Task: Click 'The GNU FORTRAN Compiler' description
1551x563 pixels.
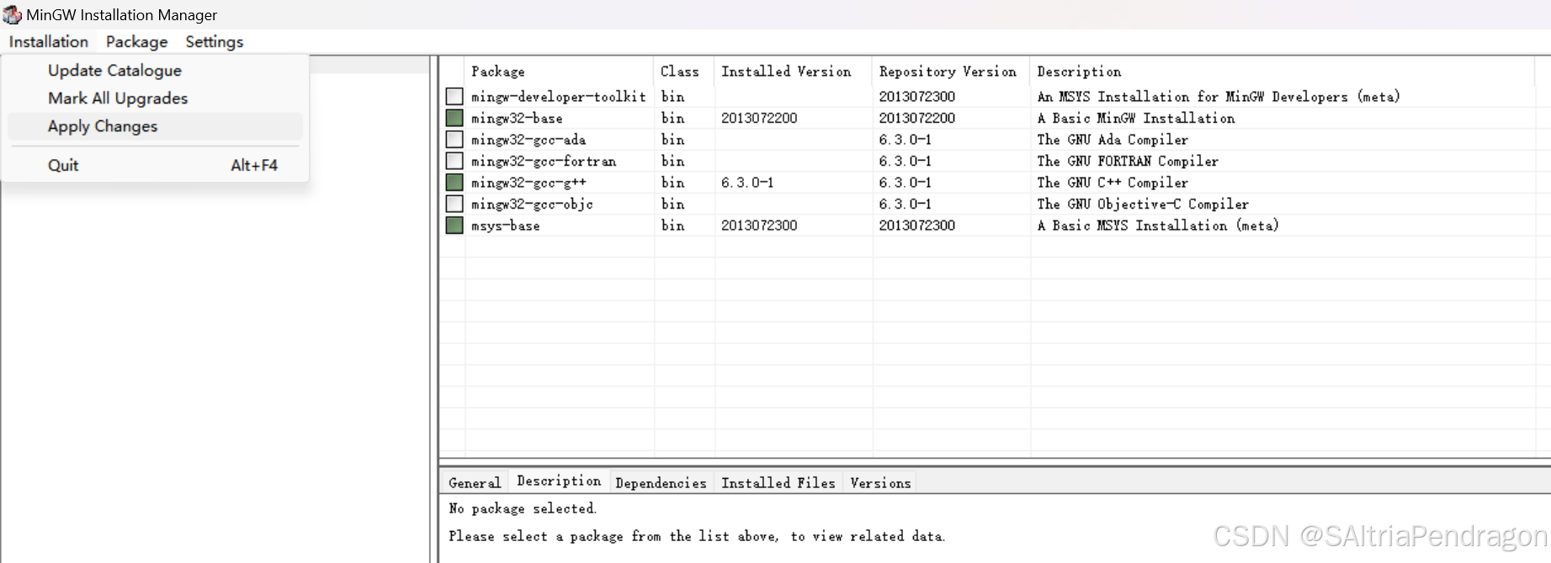Action: [x=1128, y=161]
